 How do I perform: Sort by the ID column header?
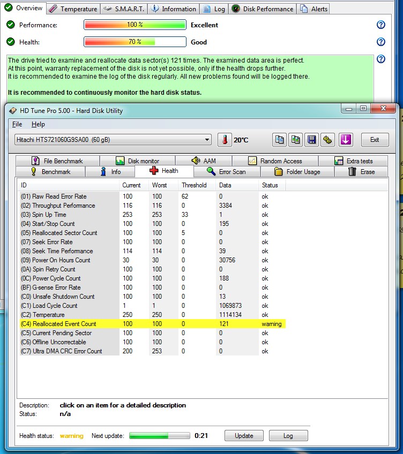[x=69, y=185]
